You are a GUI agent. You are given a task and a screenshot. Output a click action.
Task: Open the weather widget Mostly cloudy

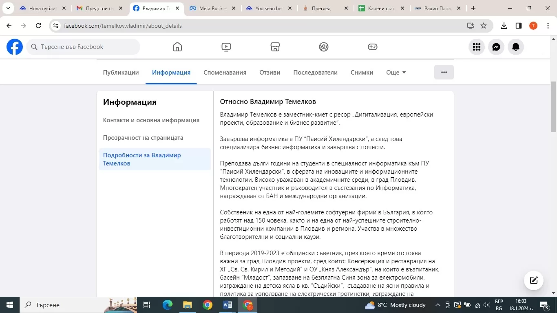pyautogui.click(x=395, y=305)
